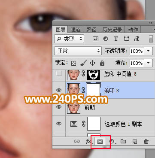The image size is (155, 158).
Task: Lock image pixels brush icon
Action: click(x=83, y=63)
